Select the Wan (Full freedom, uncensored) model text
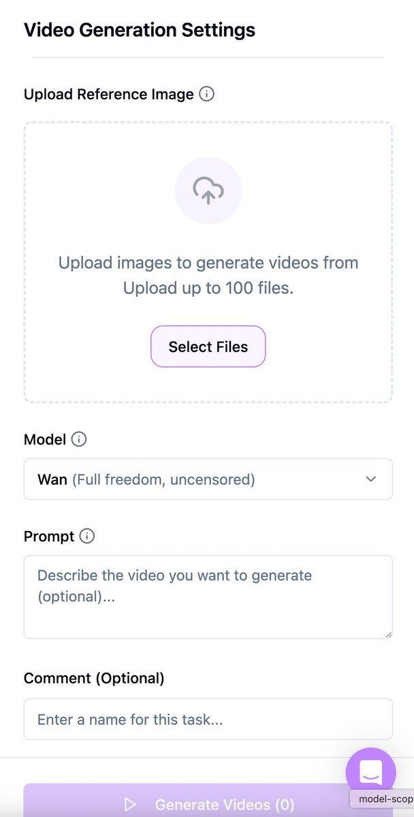Image resolution: width=414 pixels, height=817 pixels. click(146, 479)
